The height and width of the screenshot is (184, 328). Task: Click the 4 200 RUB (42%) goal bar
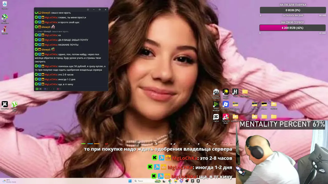coord(292,28)
